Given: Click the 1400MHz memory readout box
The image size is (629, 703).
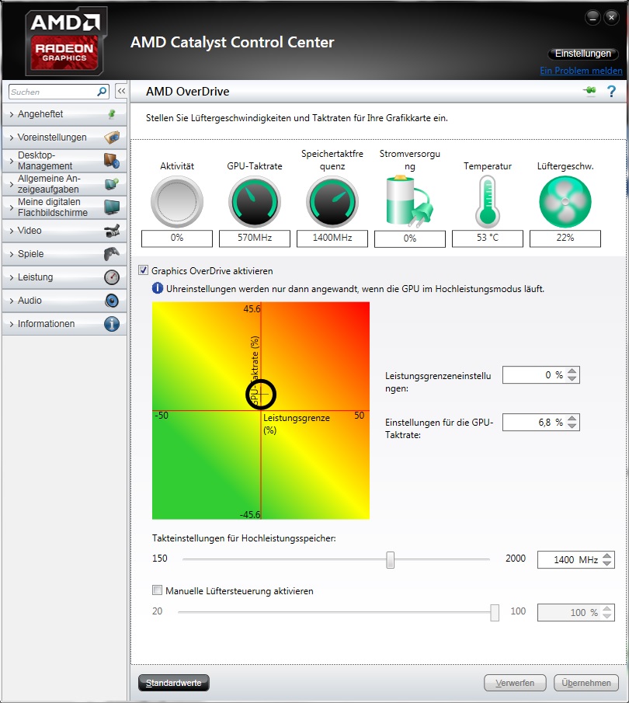Looking at the screenshot, I should point(332,238).
